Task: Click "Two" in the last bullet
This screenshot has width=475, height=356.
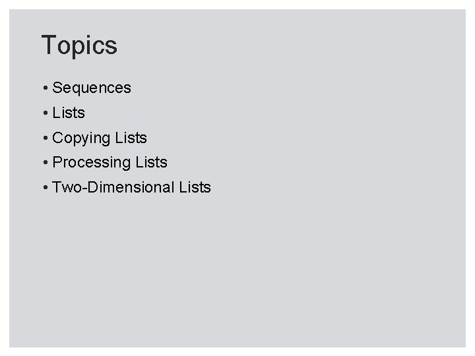Action: 65,187
